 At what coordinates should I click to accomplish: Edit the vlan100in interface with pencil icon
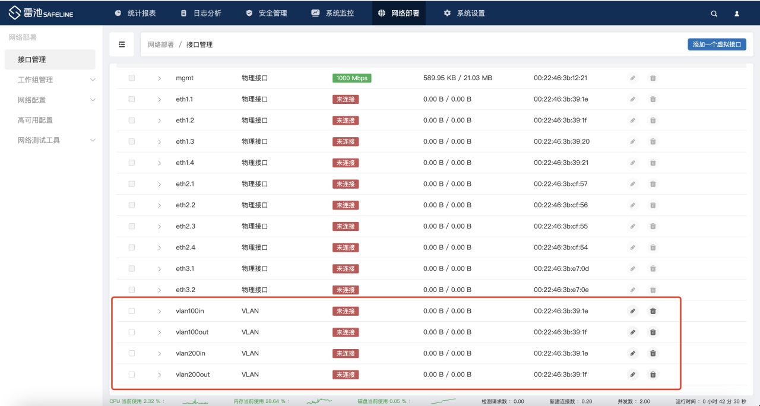pyautogui.click(x=633, y=311)
